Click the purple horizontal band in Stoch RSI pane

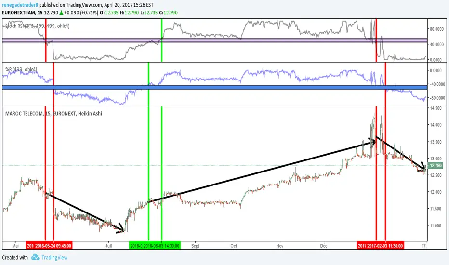click(x=214, y=40)
